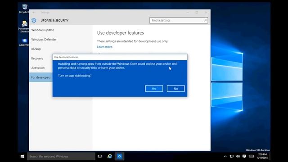
Task: Open the Activation section
Action: (38, 68)
